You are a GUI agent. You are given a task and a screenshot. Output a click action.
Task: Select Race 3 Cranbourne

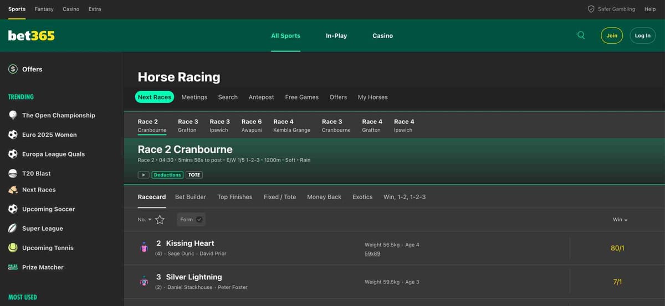click(336, 126)
